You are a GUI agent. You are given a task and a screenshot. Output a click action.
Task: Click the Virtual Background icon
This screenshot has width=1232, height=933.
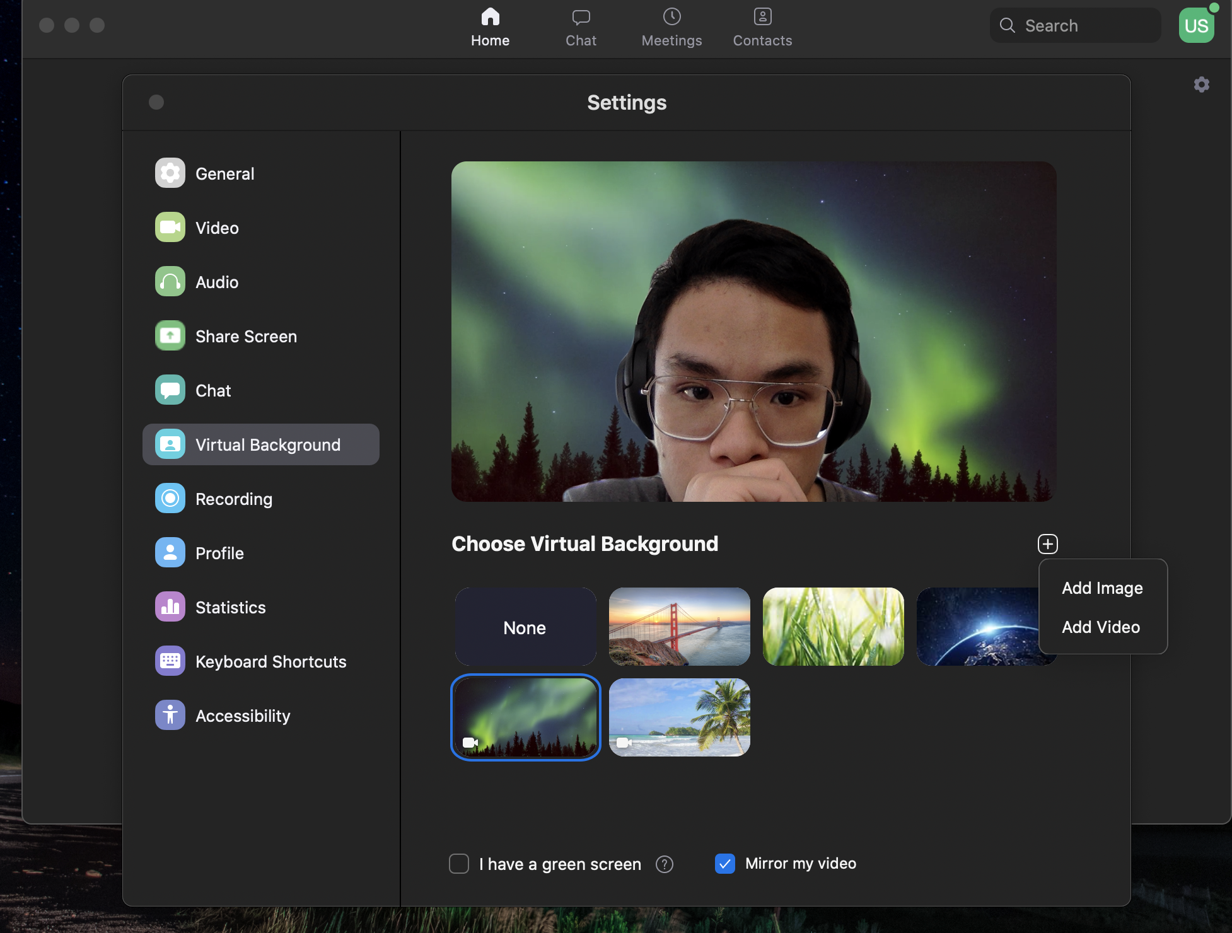click(170, 444)
